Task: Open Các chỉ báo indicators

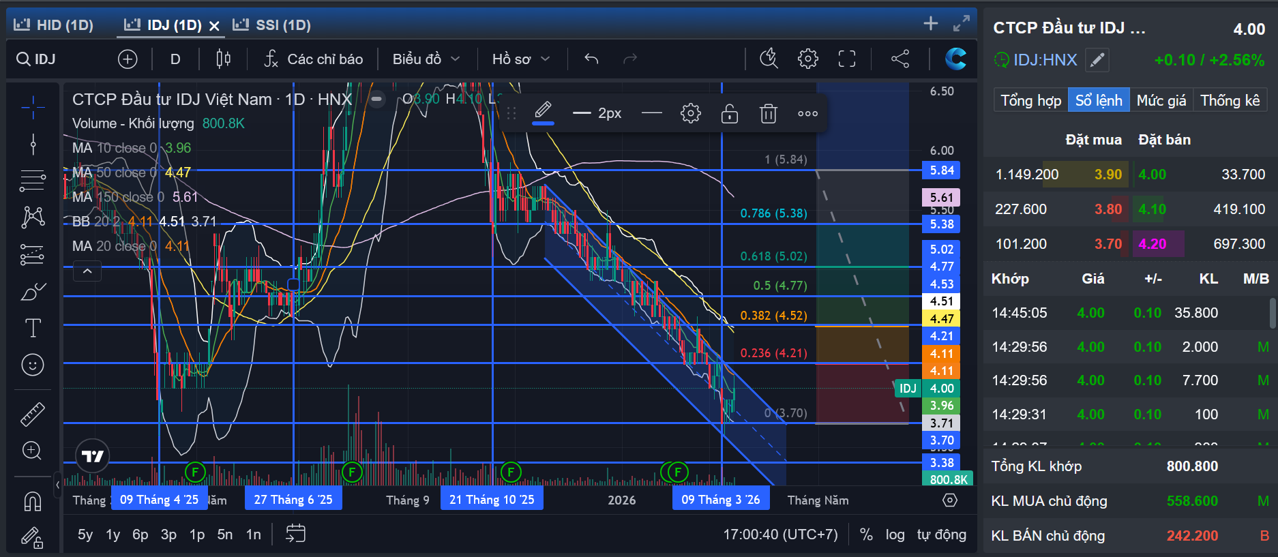Action: 314,59
